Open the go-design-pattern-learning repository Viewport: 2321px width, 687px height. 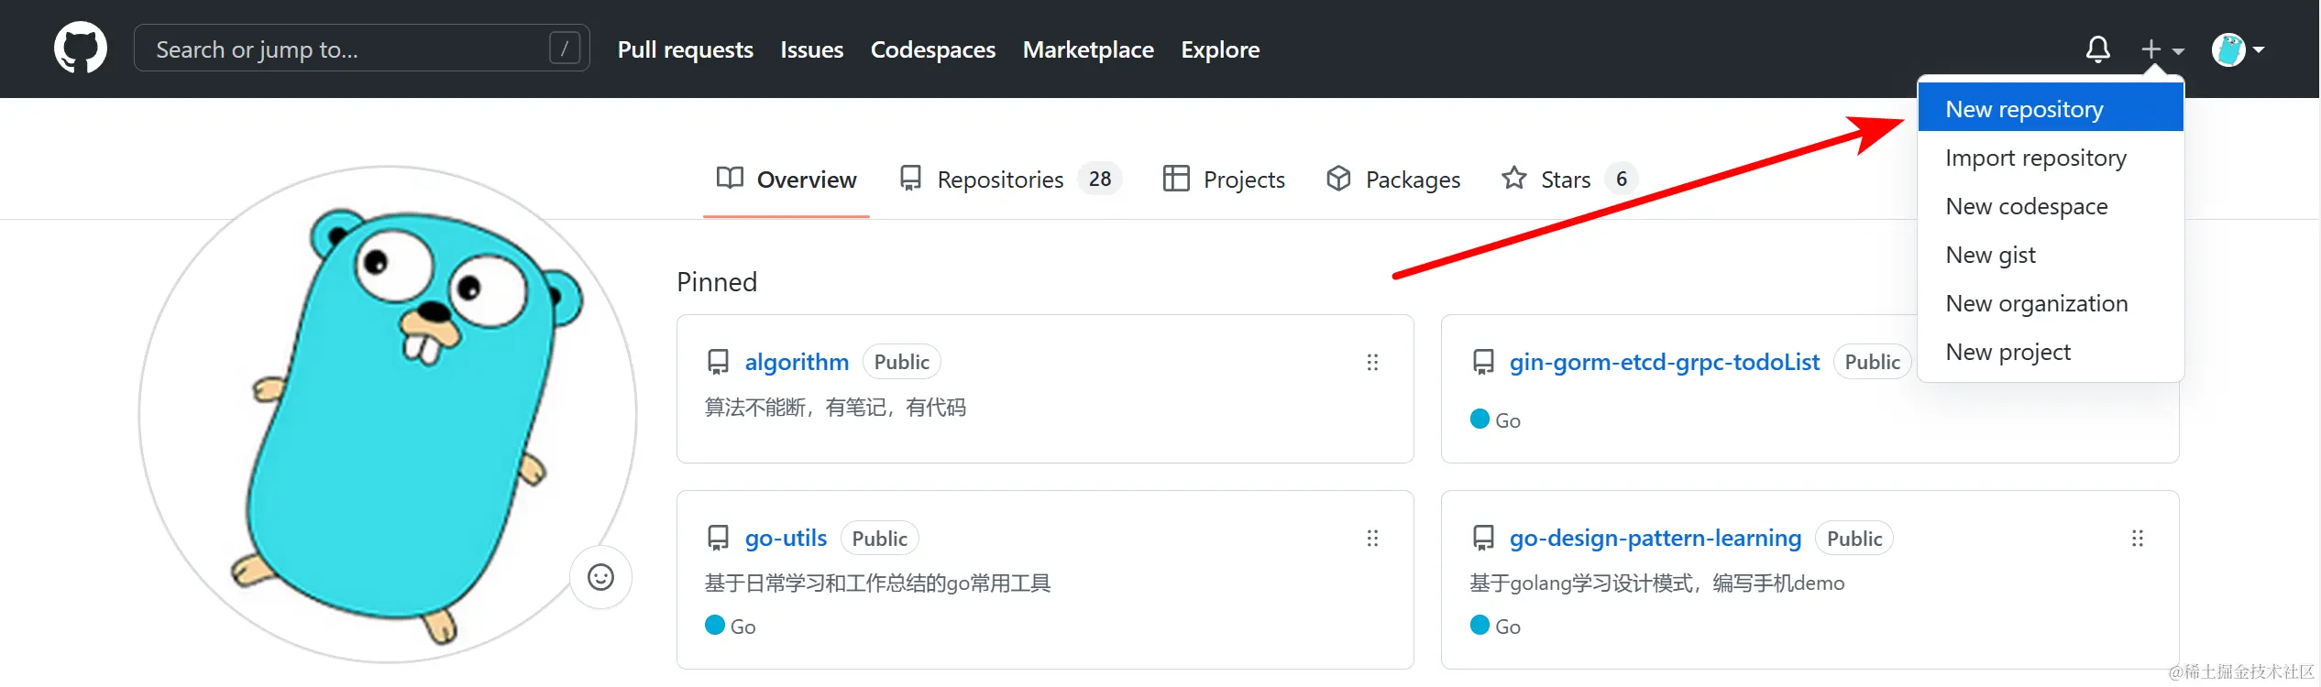(1655, 538)
